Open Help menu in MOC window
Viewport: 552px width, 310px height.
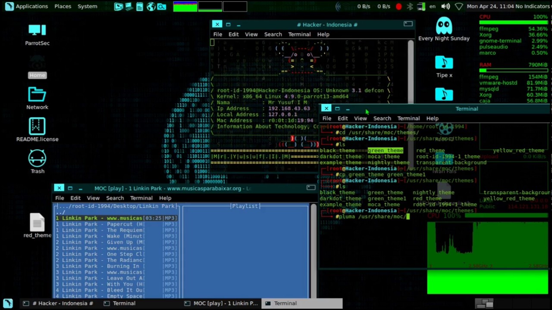click(x=165, y=198)
